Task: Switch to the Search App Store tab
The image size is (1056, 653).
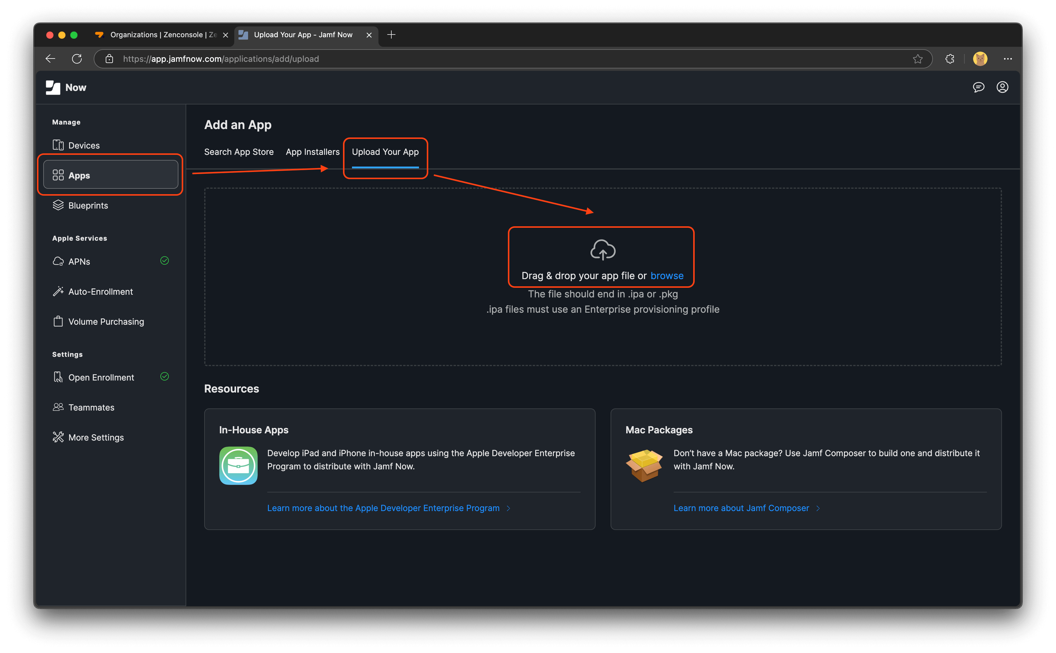Action: (238, 152)
